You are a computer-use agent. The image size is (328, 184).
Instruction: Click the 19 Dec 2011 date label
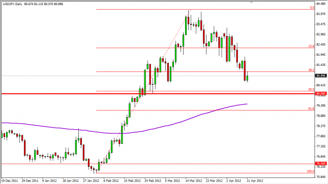pos(10,180)
